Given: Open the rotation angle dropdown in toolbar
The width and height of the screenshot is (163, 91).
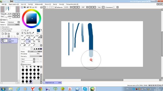Looking at the screenshot, I should tap(87, 7).
